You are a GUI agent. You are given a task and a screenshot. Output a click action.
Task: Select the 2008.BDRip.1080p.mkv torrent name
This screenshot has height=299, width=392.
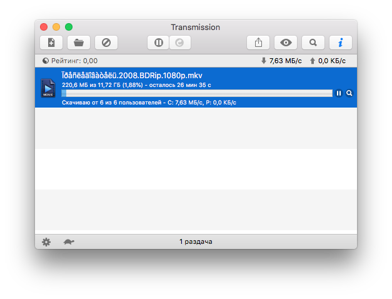pyautogui.click(x=132, y=75)
